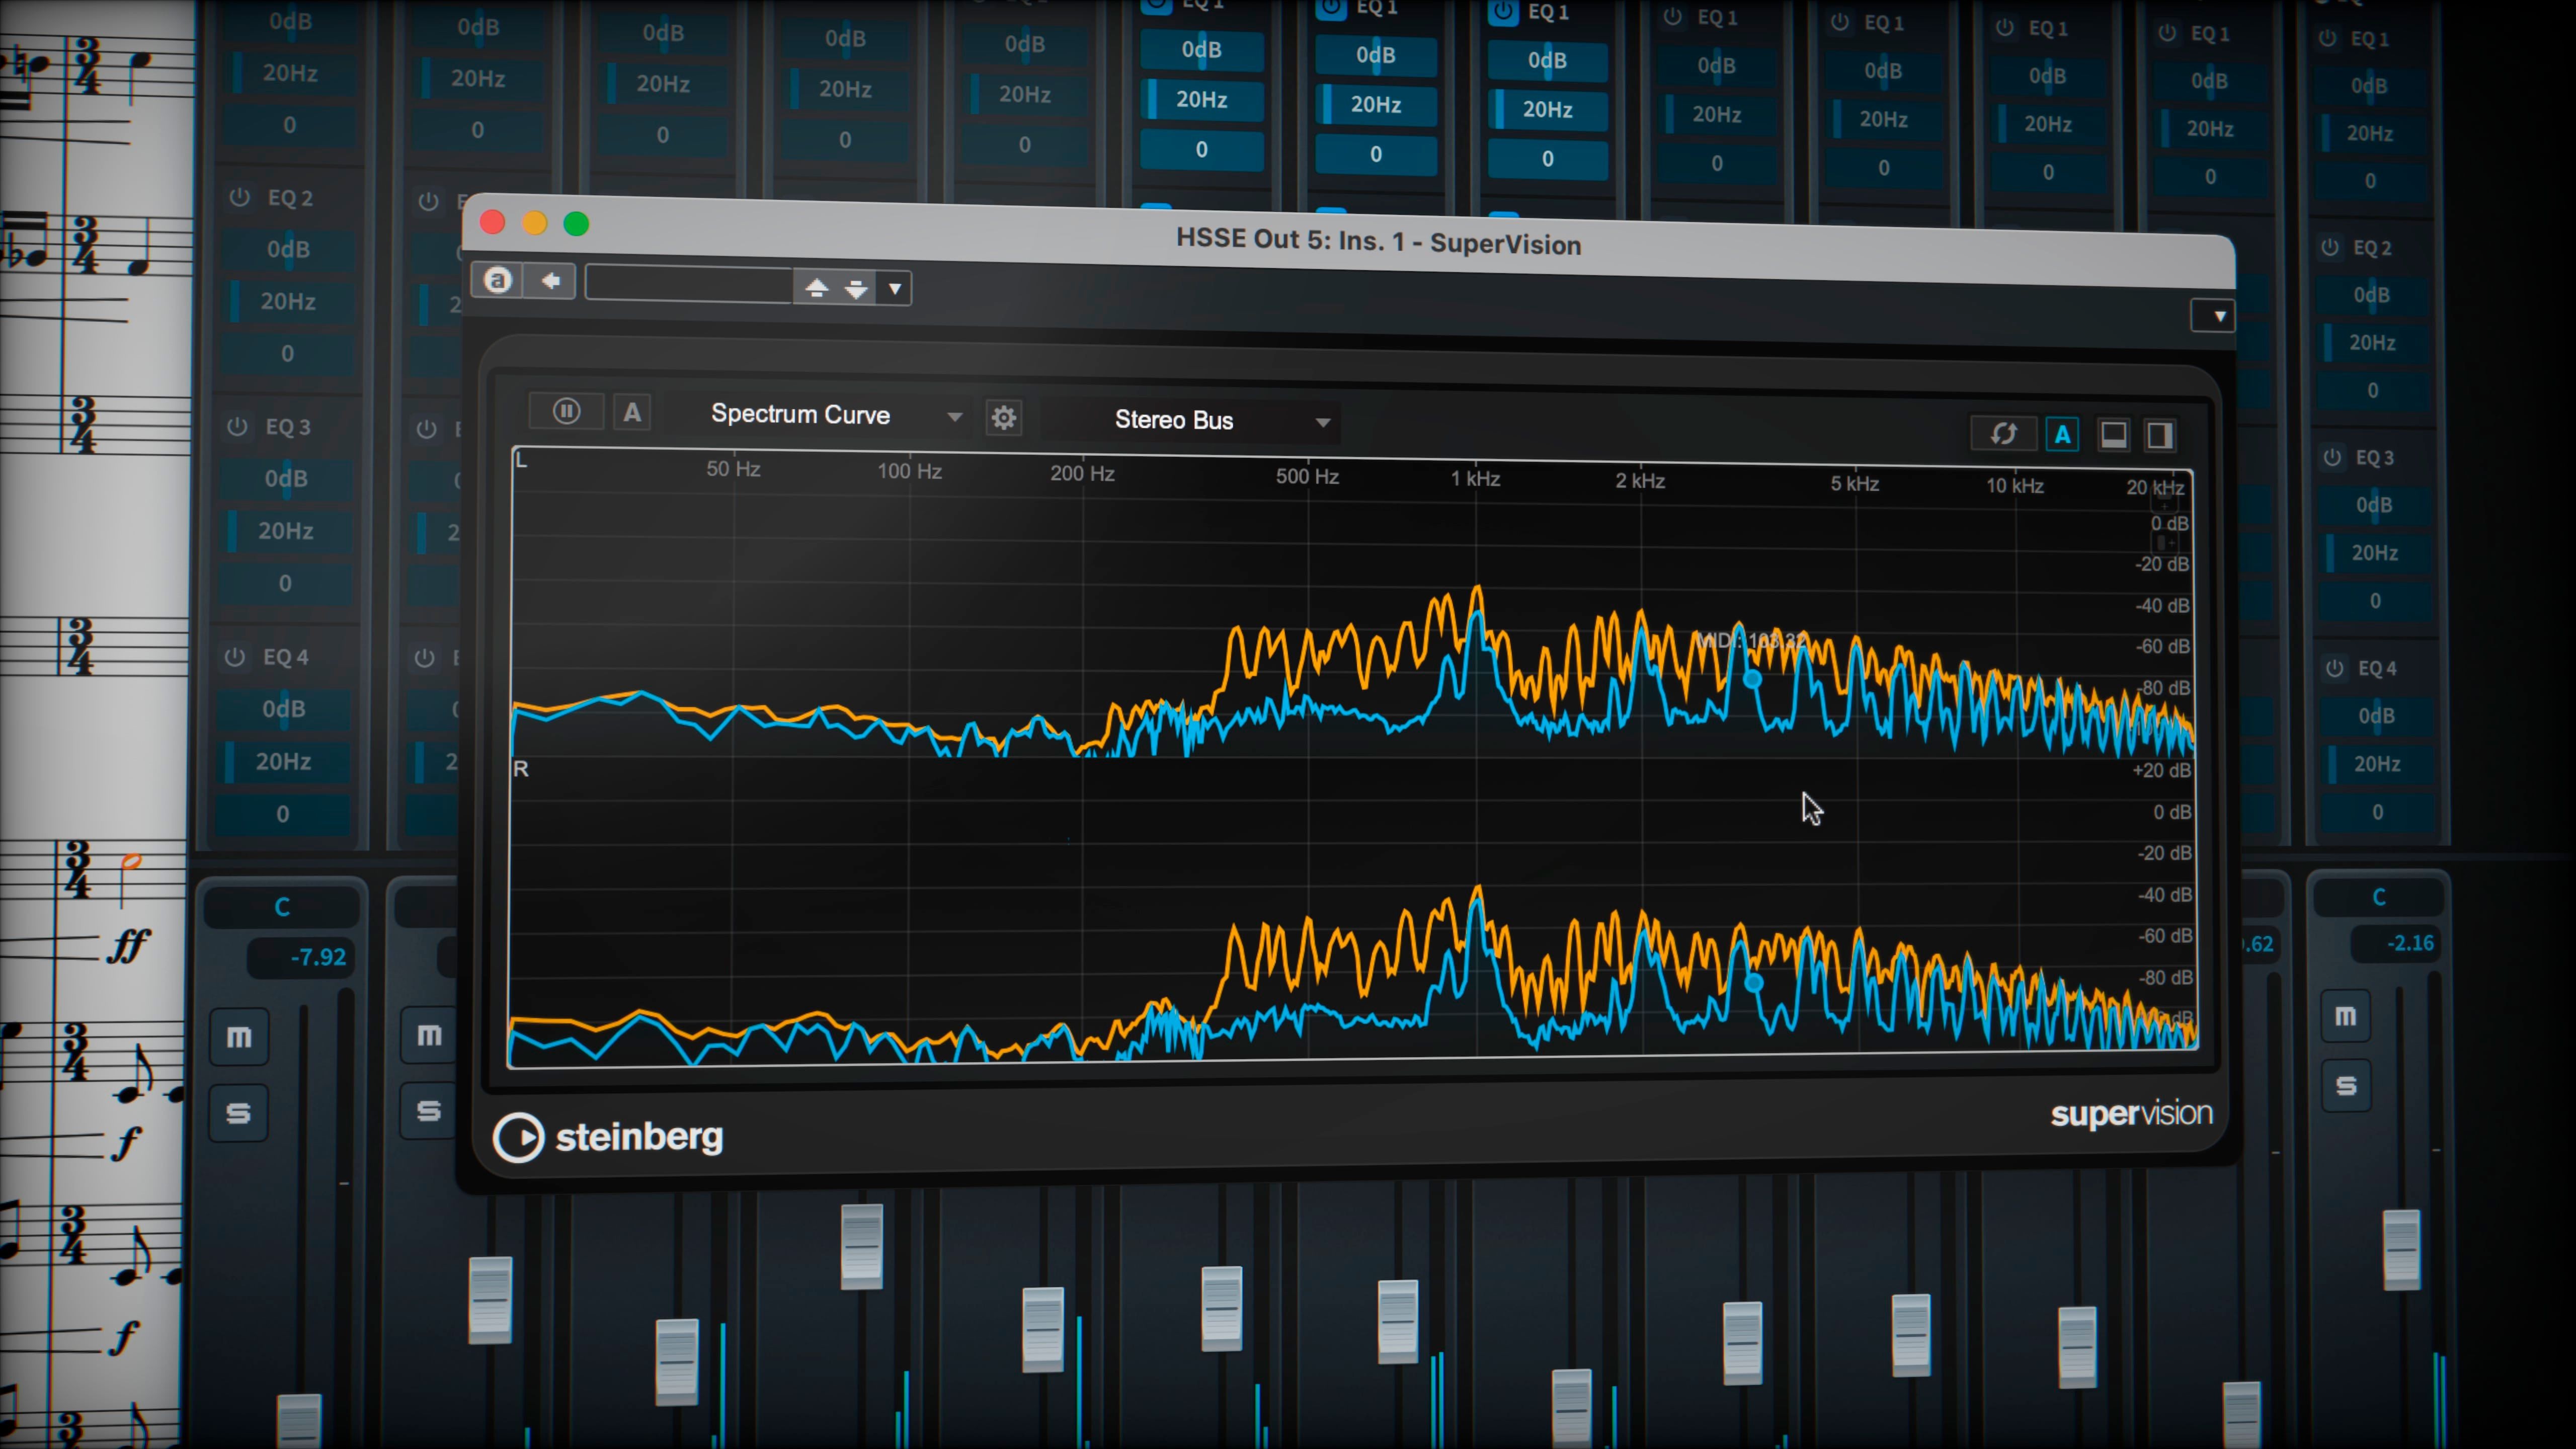
Task: Split the module horizontally
Action: [2113, 435]
